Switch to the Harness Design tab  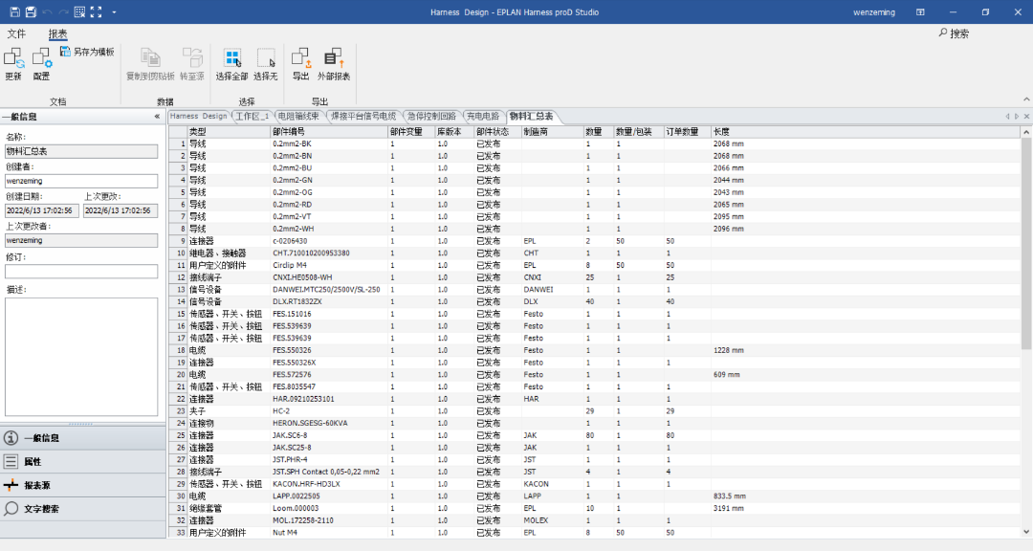click(x=198, y=116)
